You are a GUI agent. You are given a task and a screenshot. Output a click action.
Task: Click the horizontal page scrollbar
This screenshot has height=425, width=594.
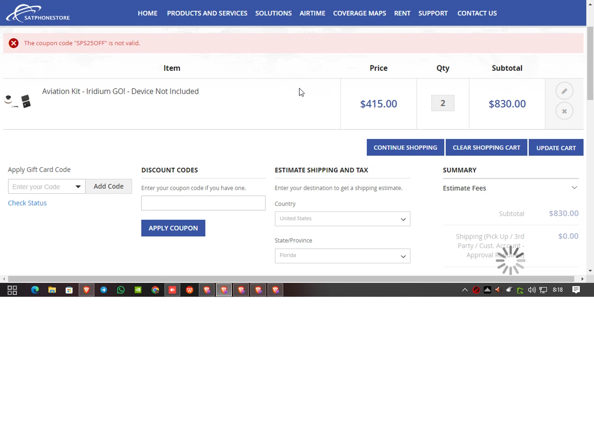click(291, 279)
